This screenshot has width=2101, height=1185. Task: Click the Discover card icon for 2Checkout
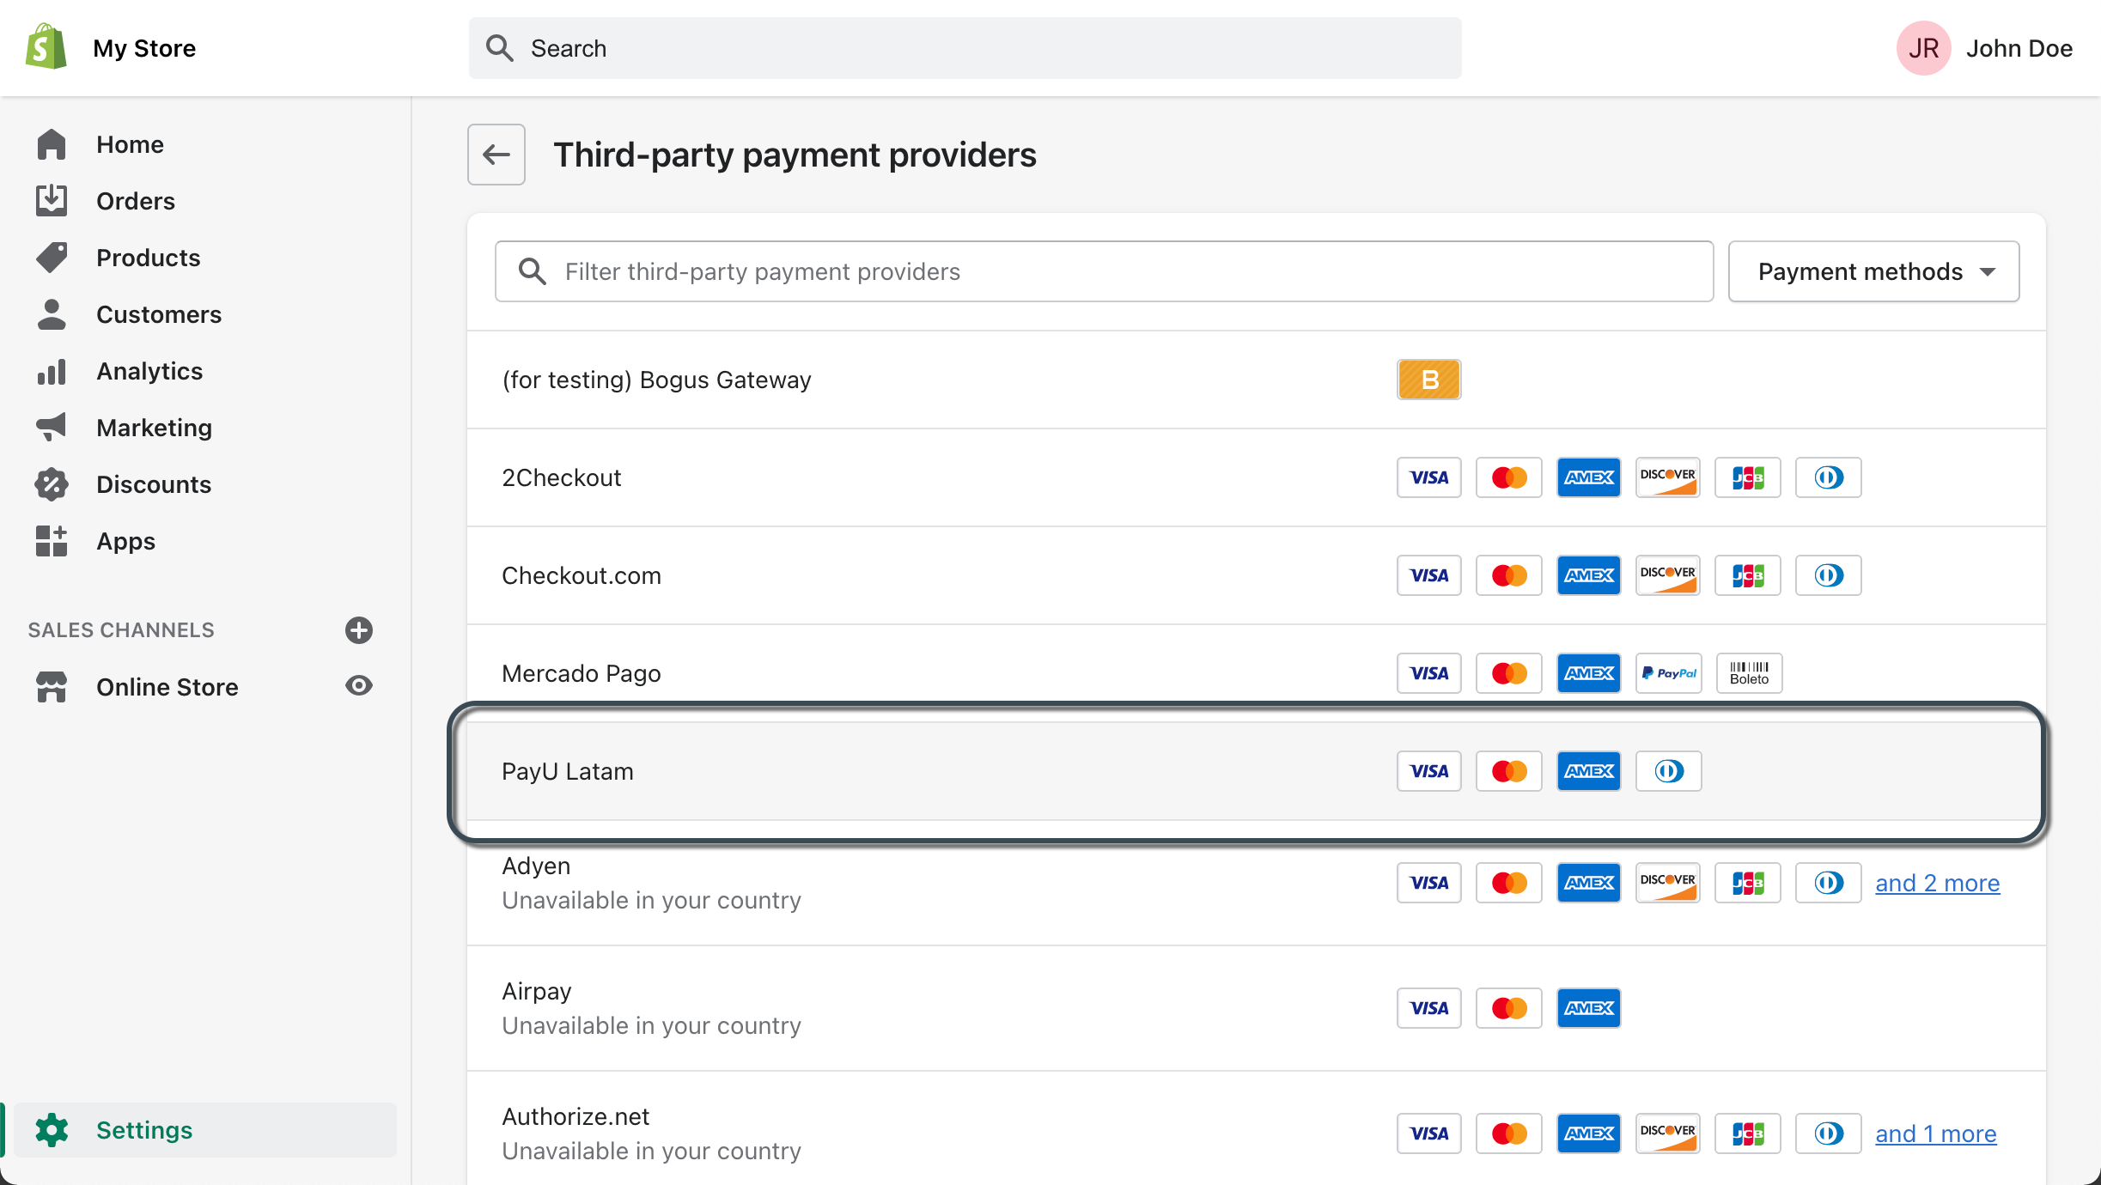(x=1668, y=477)
